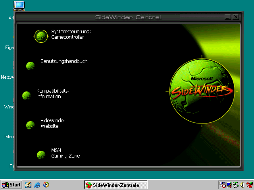Click the display settings tray icon
The width and height of the screenshot is (254, 190).
pyautogui.click(x=229, y=185)
